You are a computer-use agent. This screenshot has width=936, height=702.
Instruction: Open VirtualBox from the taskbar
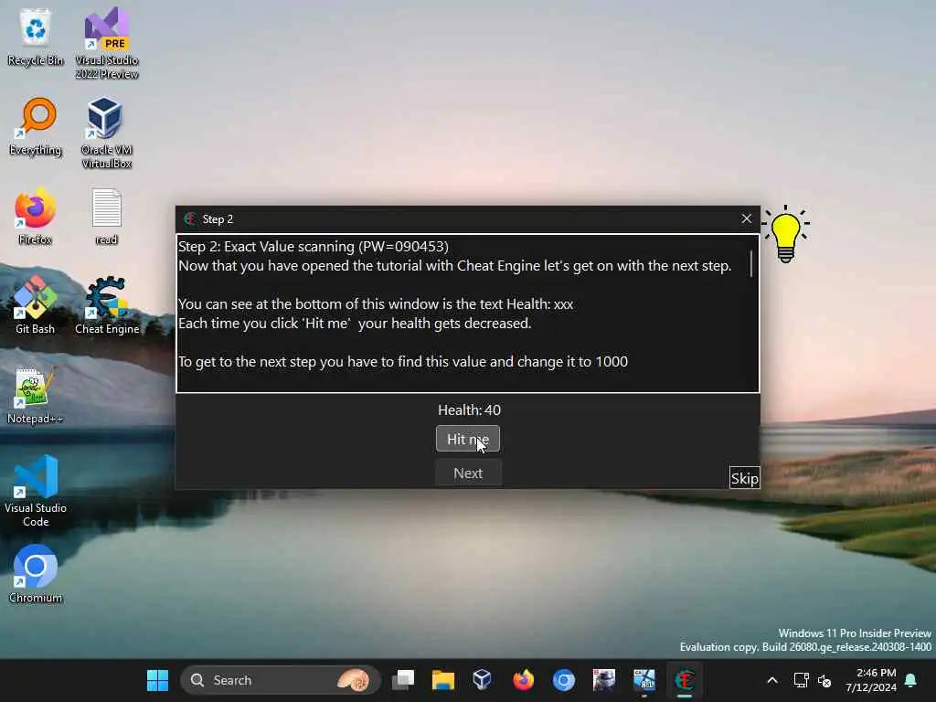[483, 680]
